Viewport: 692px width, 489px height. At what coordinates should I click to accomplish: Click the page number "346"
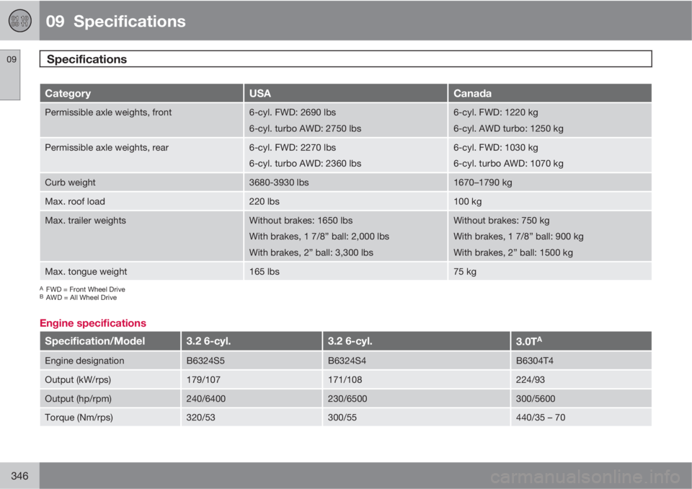[19, 476]
